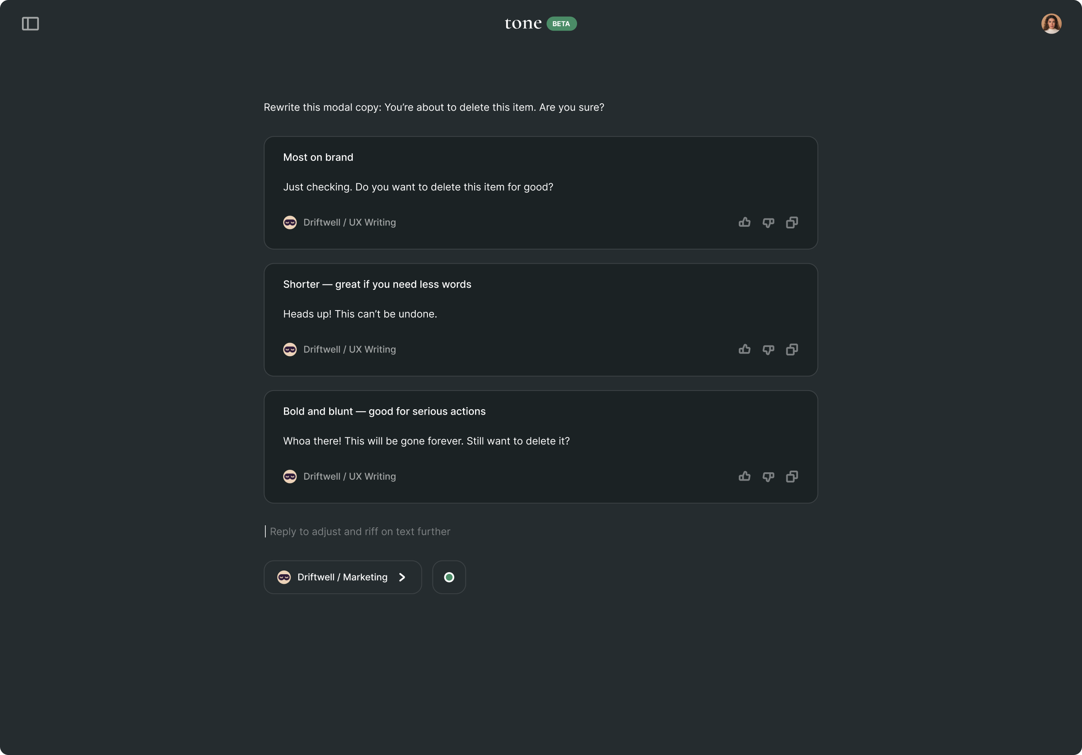Copy the 'Heads up!' suggestion text
The image size is (1082, 755).
tap(792, 349)
